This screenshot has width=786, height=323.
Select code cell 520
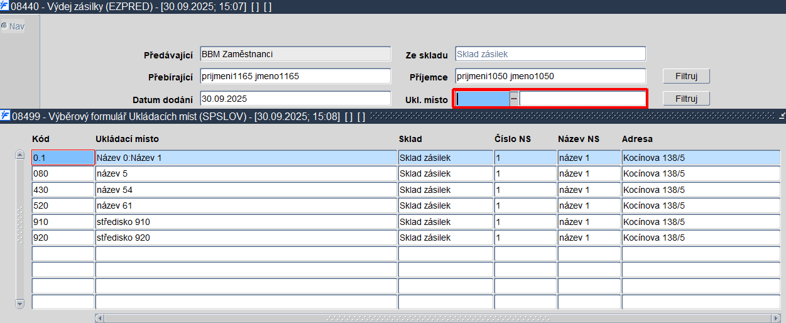point(63,205)
